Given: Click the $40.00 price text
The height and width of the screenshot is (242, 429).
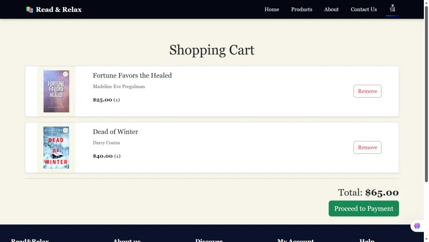Looking at the screenshot, I should coord(103,156).
